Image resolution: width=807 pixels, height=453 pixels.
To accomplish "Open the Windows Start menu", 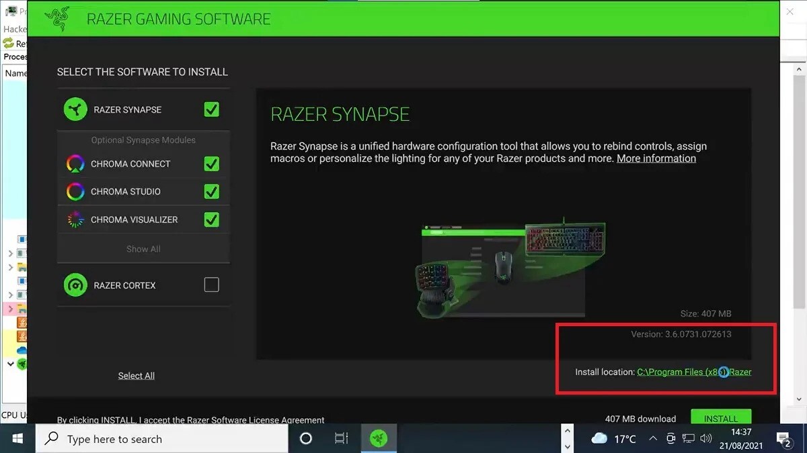I will [17, 438].
